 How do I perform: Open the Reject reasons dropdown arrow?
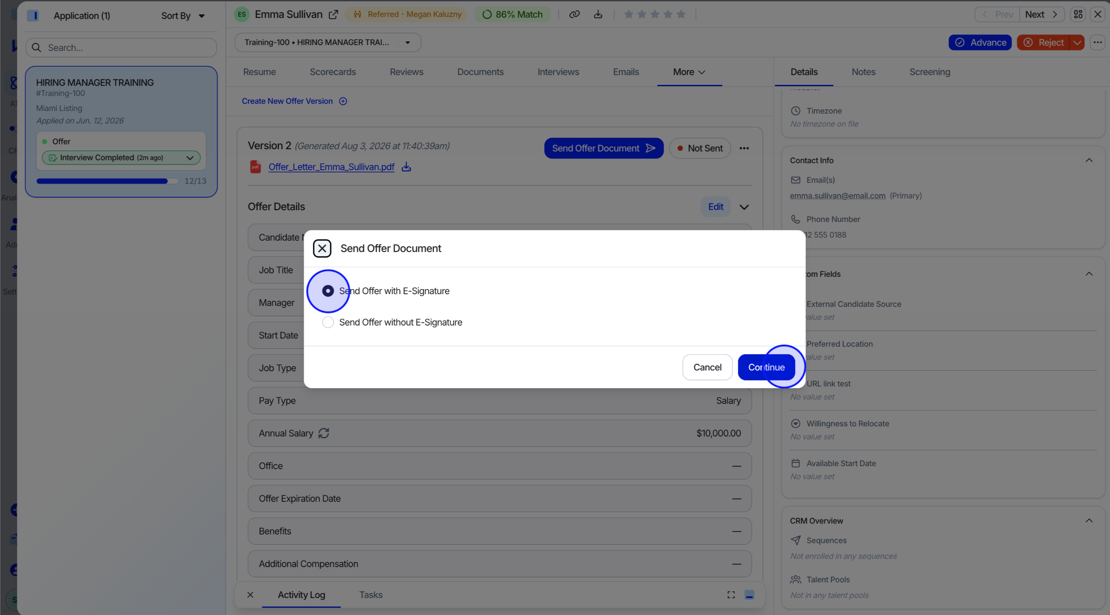click(x=1077, y=42)
